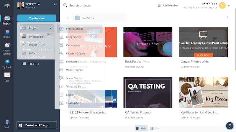Open My Files in the sidebar

click(7, 34)
